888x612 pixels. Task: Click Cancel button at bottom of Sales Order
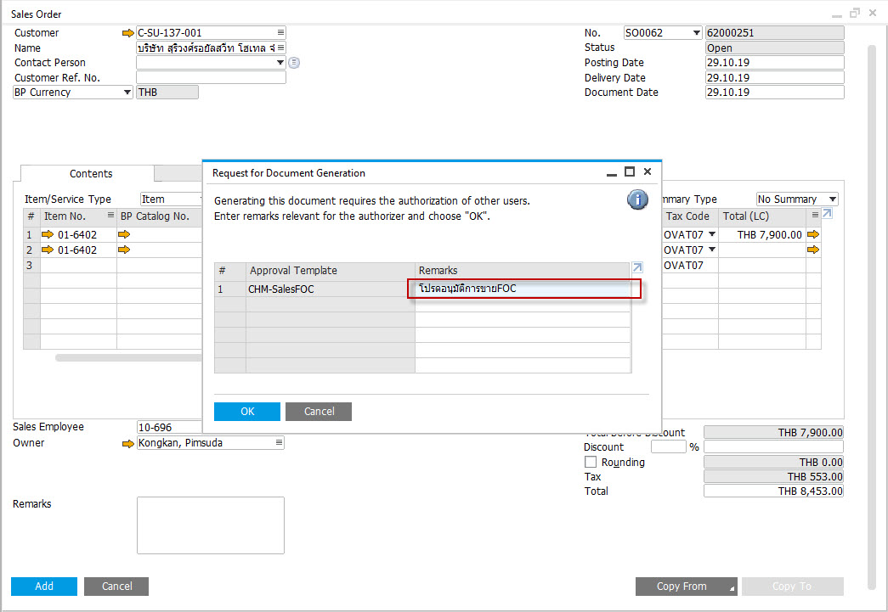tap(116, 587)
